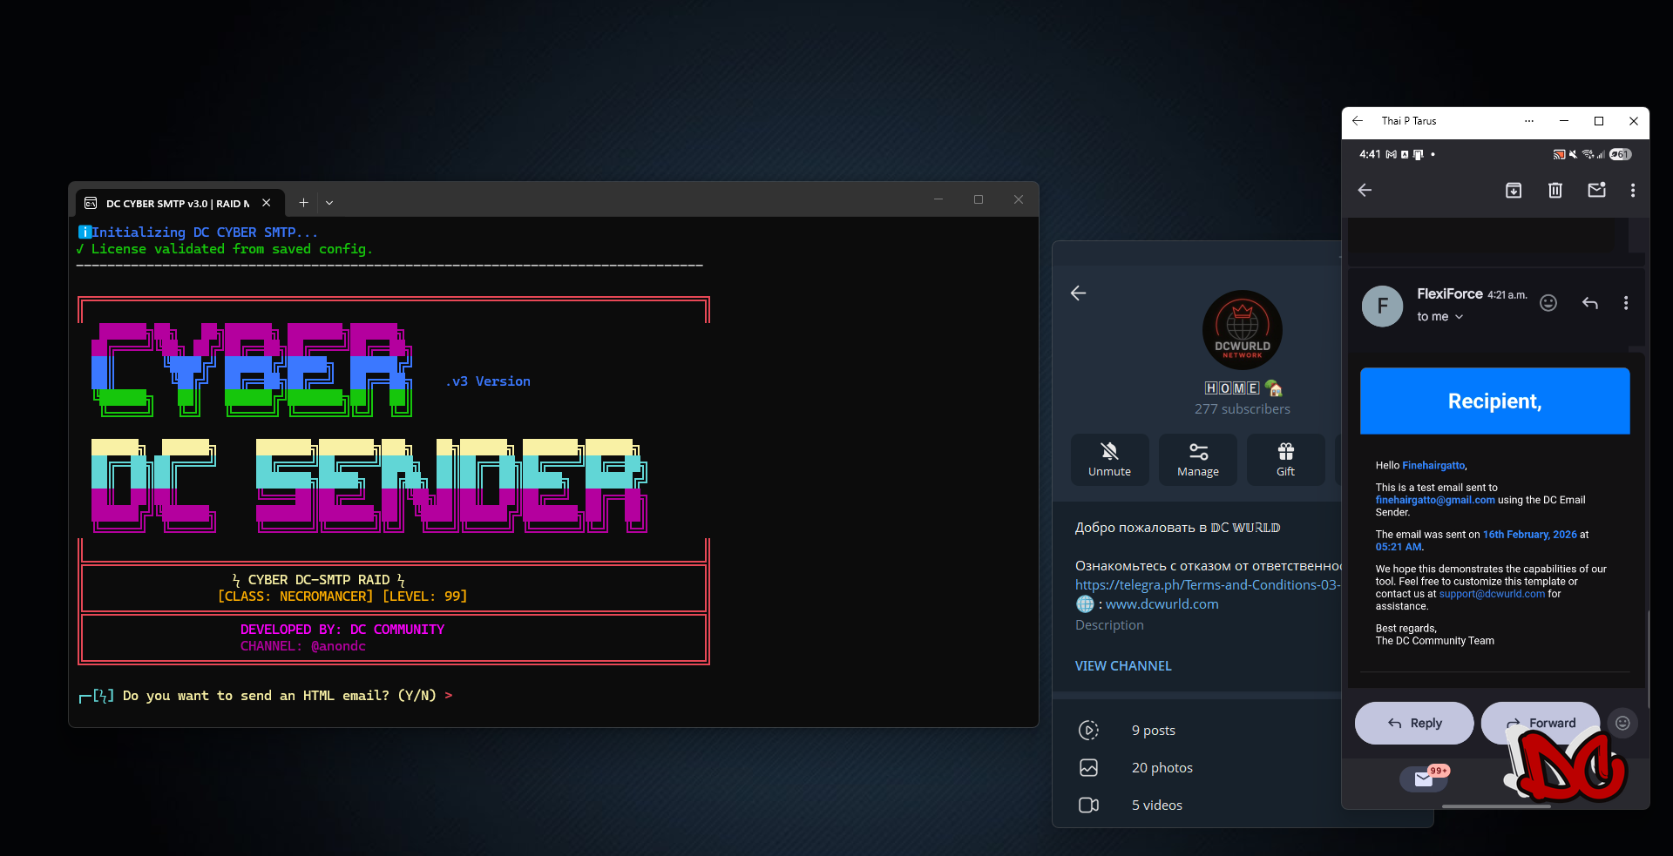
Task: Go back to the Gmail inbox
Action: coord(1365,190)
